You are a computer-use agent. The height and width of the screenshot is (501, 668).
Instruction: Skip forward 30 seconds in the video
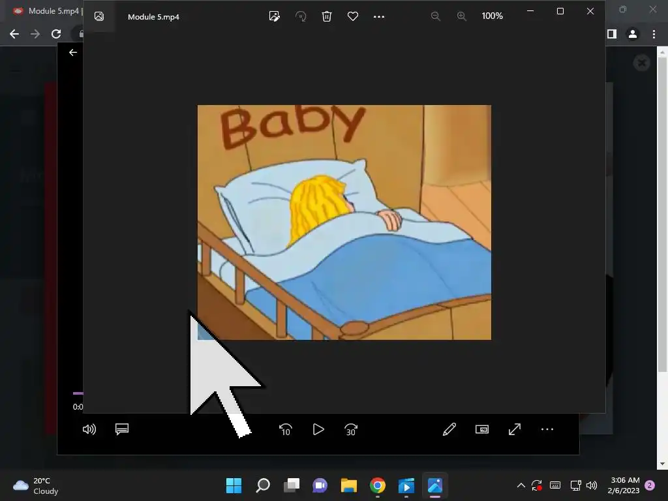click(350, 429)
